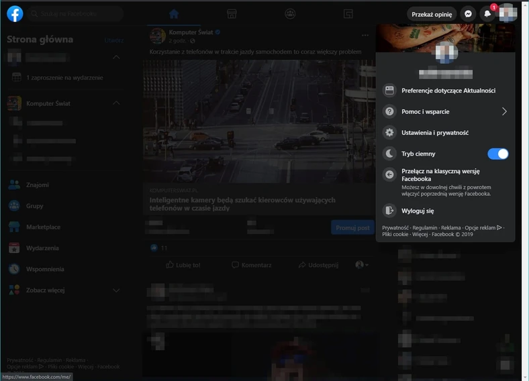The width and height of the screenshot is (529, 381).
Task: Open Ustawienia i prywatność menu entry
Action: [445, 133]
